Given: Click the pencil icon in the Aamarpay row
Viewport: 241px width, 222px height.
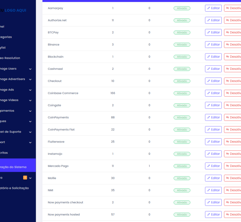Looking at the screenshot, I should [x=209, y=8].
